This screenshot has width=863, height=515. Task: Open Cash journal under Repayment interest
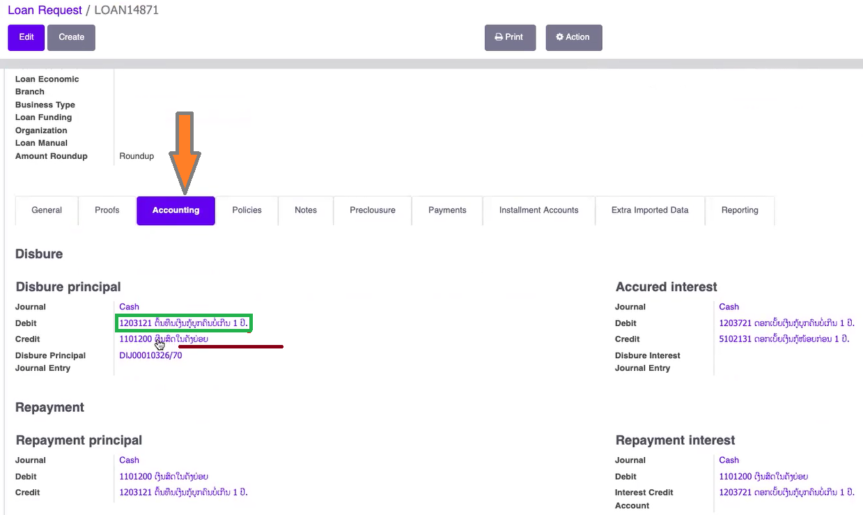[729, 460]
